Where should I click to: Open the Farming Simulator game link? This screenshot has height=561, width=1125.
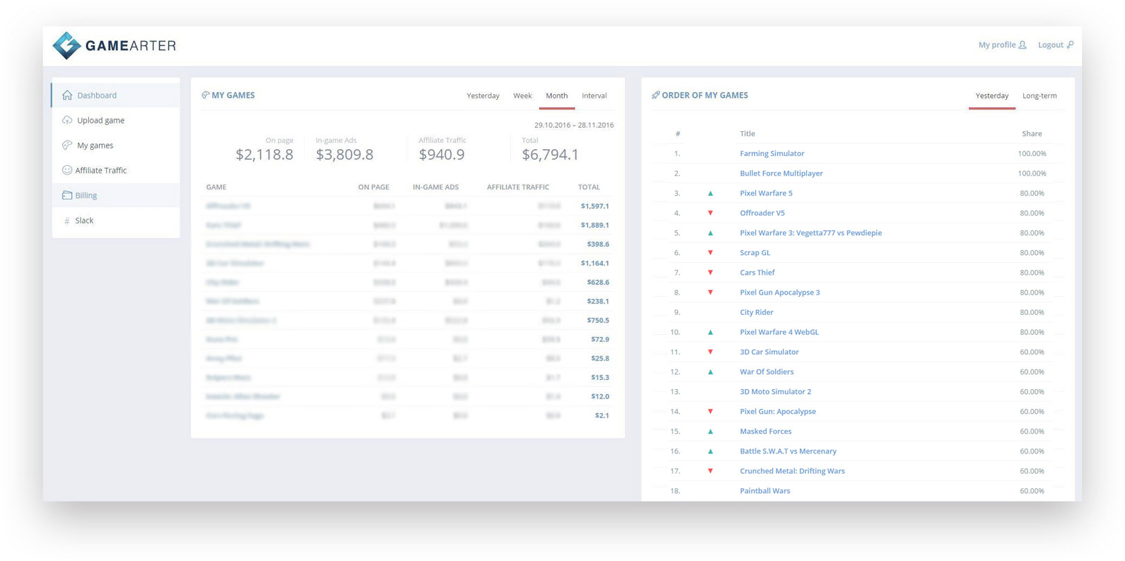point(772,154)
